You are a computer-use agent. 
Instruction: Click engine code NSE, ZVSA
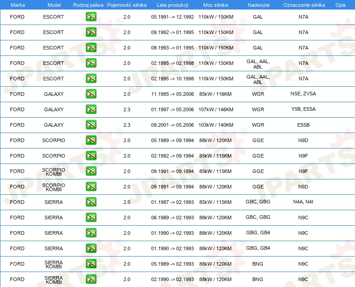303,94
